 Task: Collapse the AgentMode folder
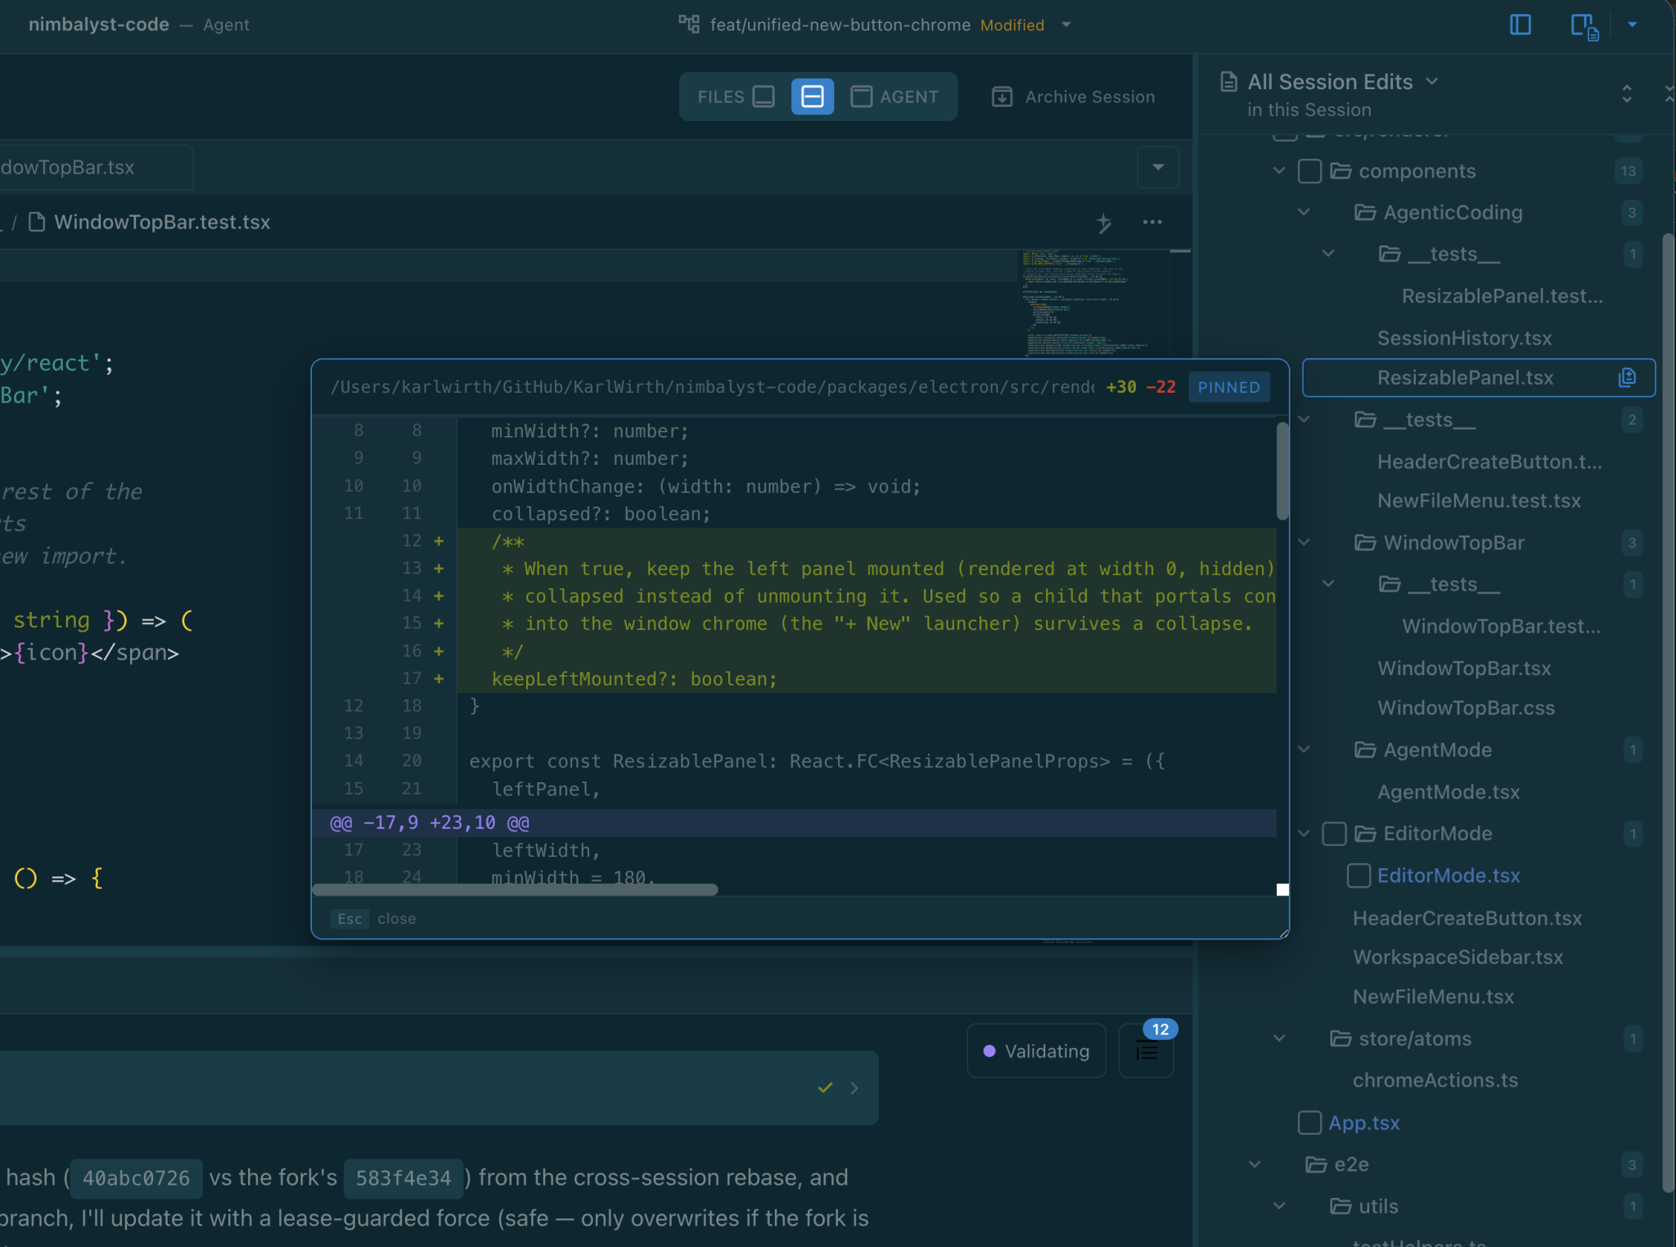click(1304, 750)
